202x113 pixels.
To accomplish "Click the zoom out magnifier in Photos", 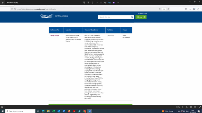I will [183, 107].
